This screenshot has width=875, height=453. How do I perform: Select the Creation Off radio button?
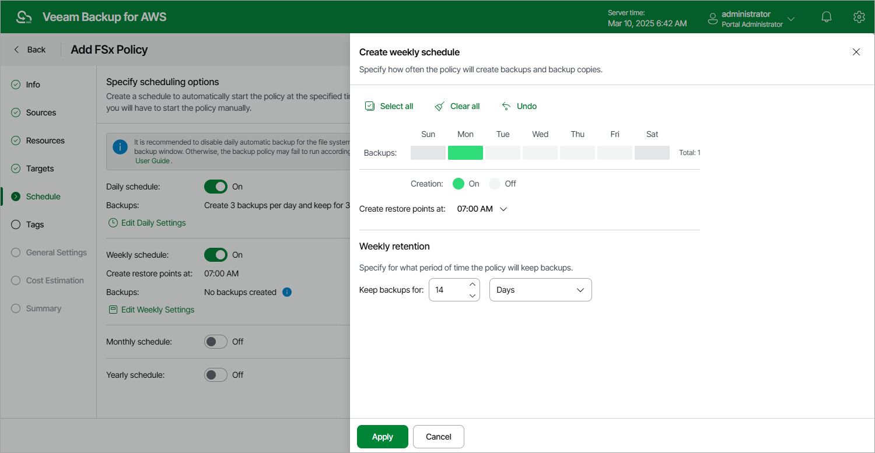495,184
